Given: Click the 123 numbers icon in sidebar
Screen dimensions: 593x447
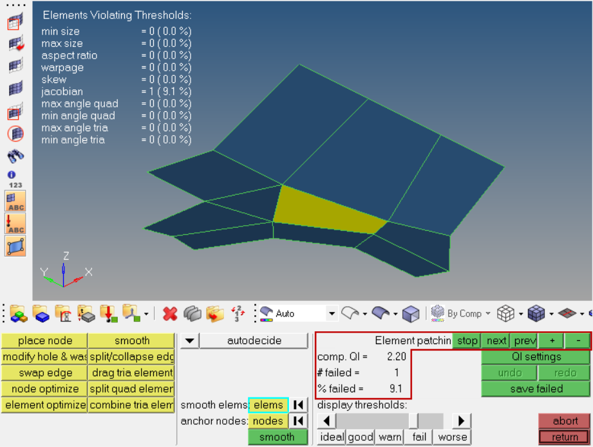Looking at the screenshot, I should click(15, 185).
